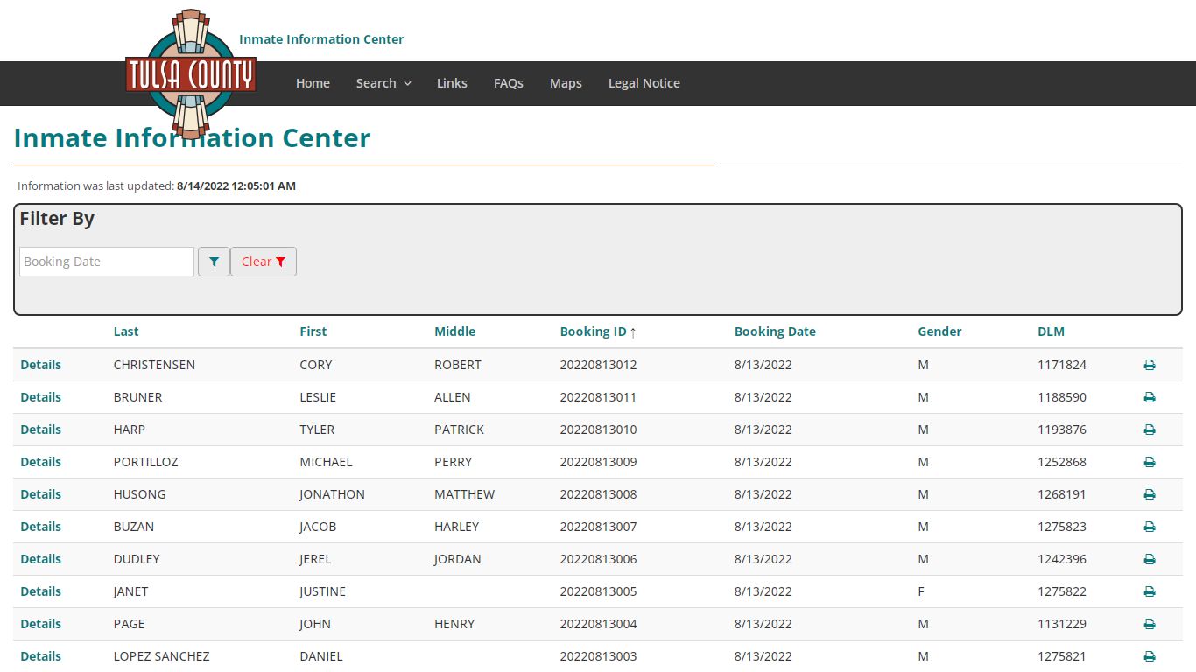
Task: Select booking ID 20220813011
Action: 599,397
